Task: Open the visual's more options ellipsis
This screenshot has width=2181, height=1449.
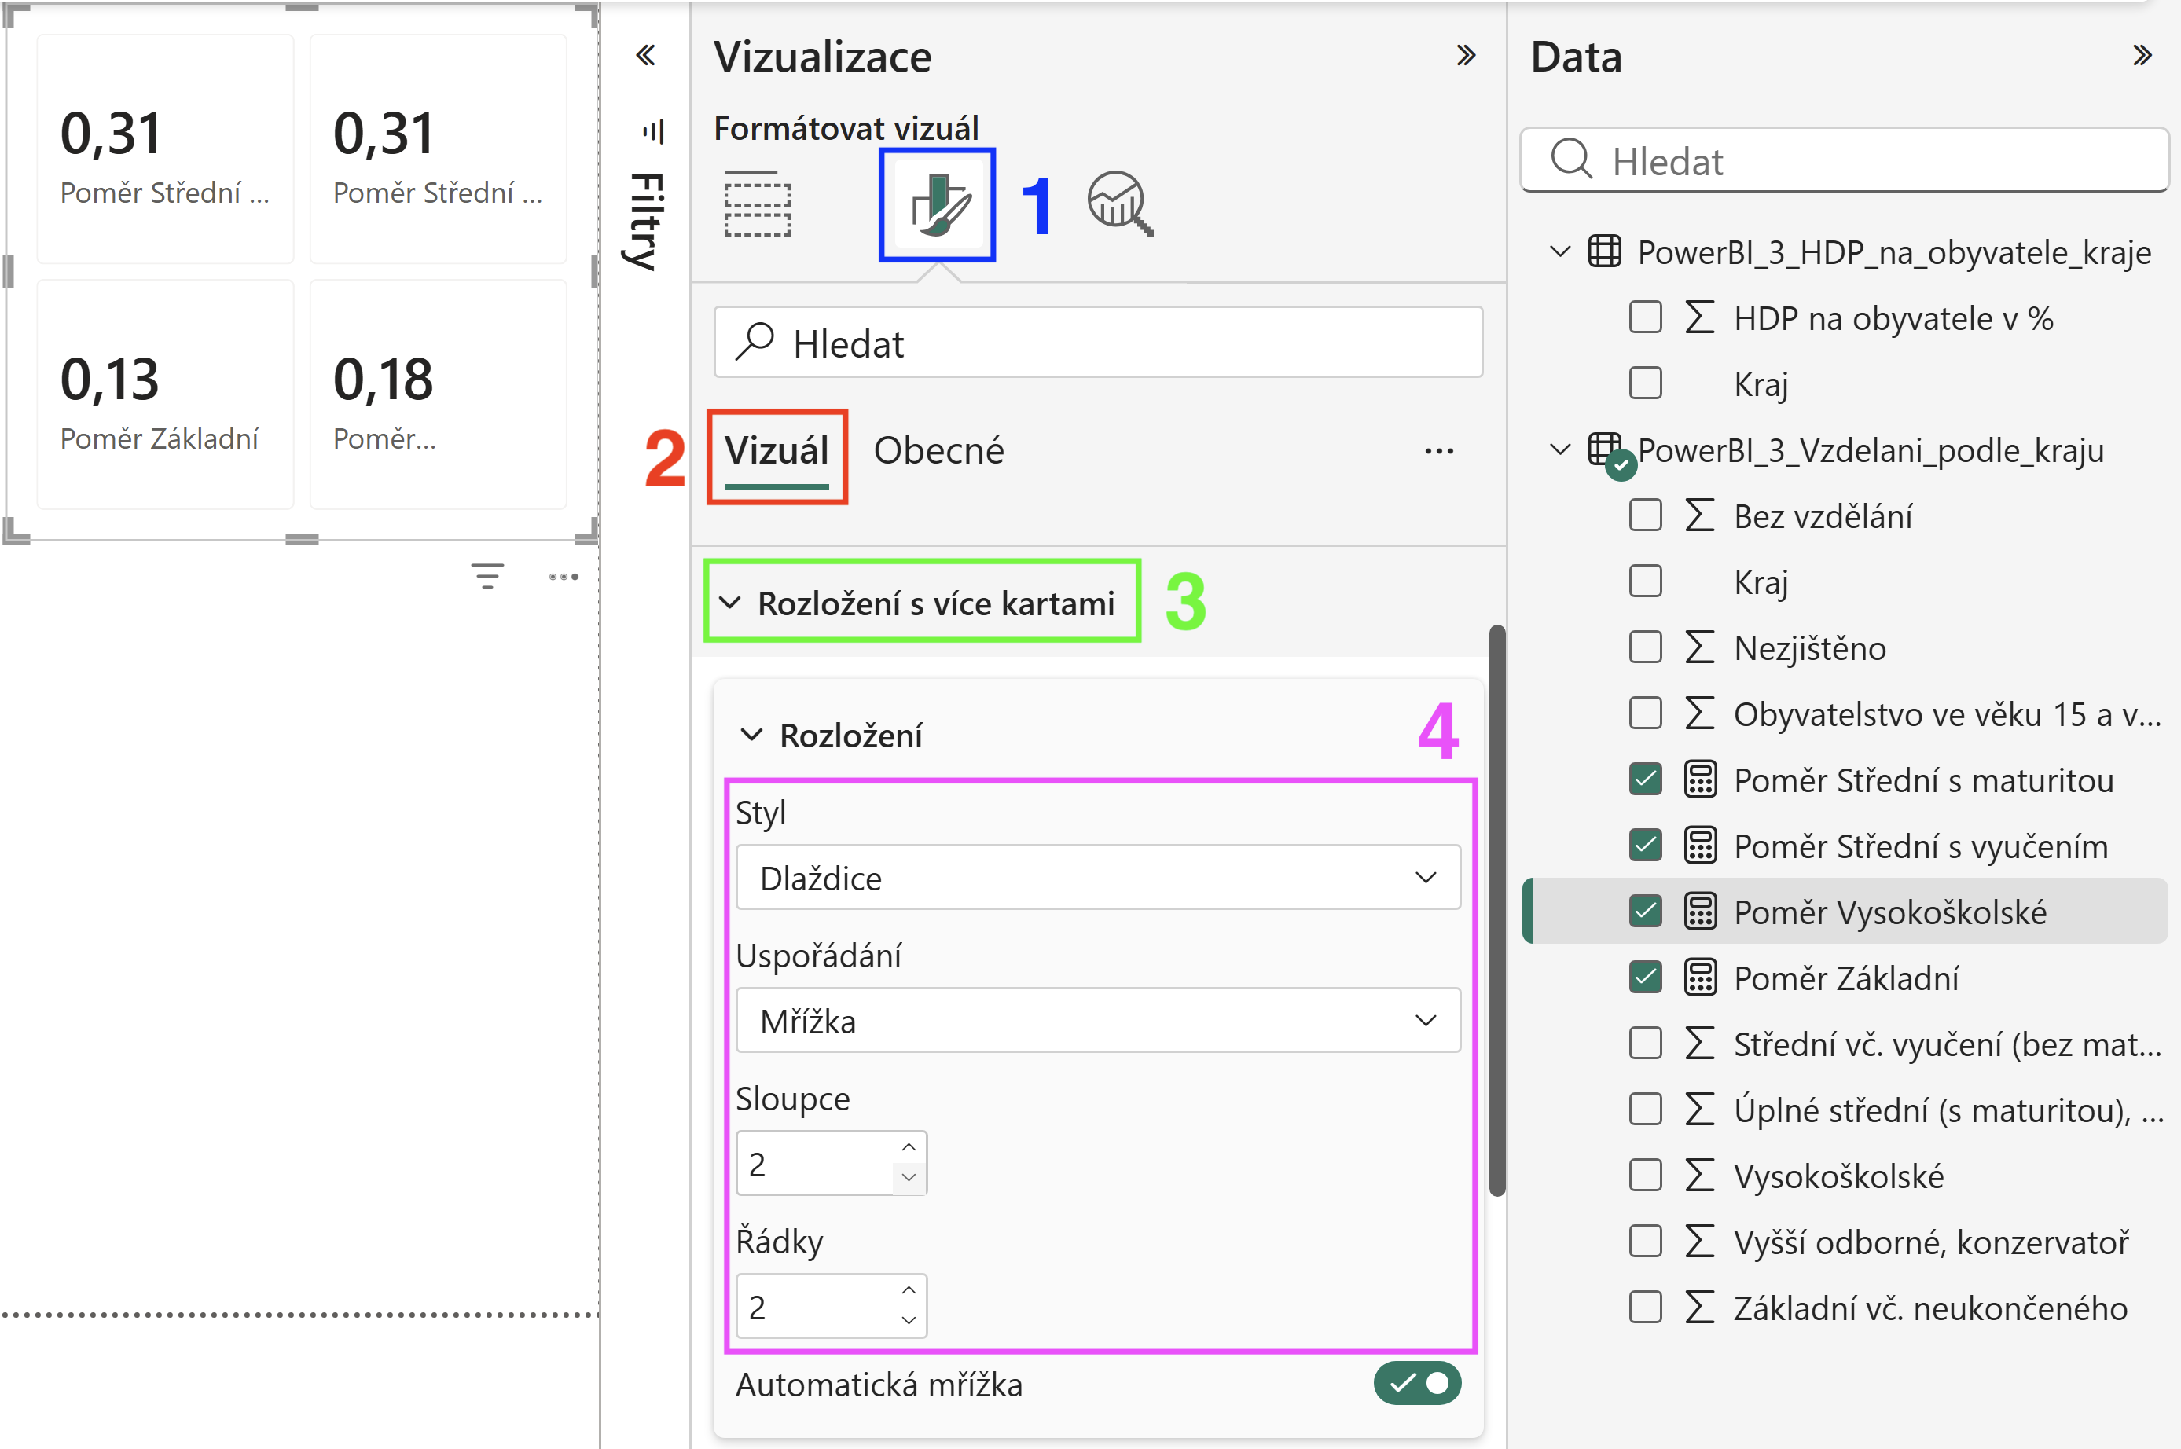Action: [563, 577]
